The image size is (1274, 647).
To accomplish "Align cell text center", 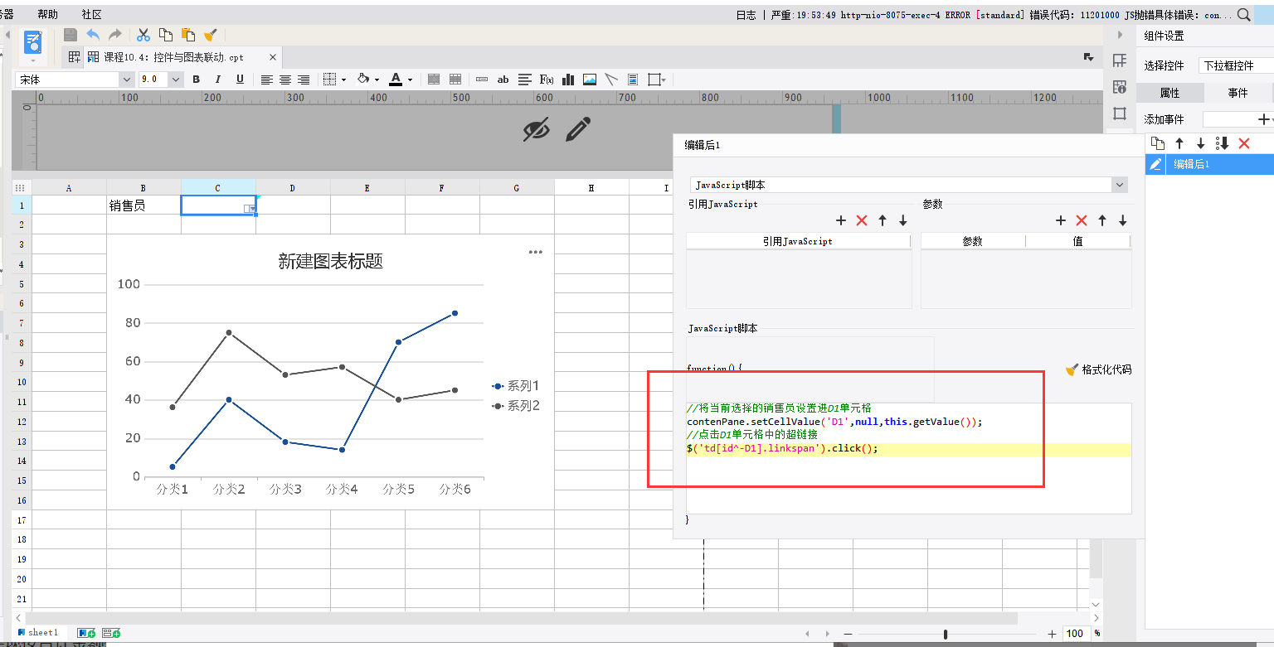I will [285, 80].
